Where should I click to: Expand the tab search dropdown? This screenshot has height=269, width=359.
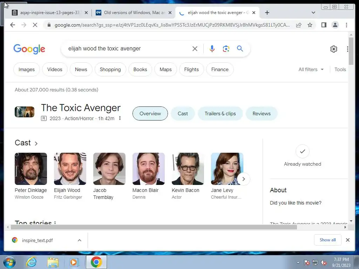click(x=313, y=13)
